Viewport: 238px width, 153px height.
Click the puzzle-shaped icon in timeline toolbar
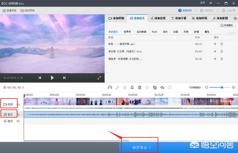(147, 87)
